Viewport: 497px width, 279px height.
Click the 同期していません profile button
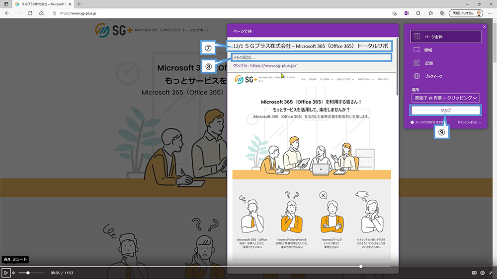[466, 13]
